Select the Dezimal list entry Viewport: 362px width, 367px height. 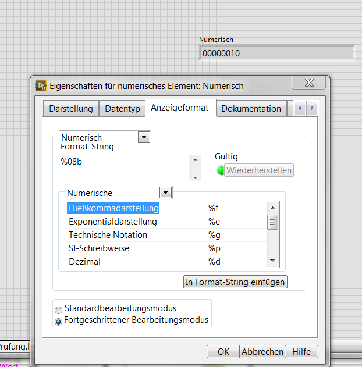click(136, 262)
